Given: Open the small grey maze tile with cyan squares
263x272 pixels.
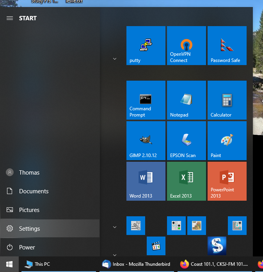Looking at the screenshot, I should click(x=237, y=226).
